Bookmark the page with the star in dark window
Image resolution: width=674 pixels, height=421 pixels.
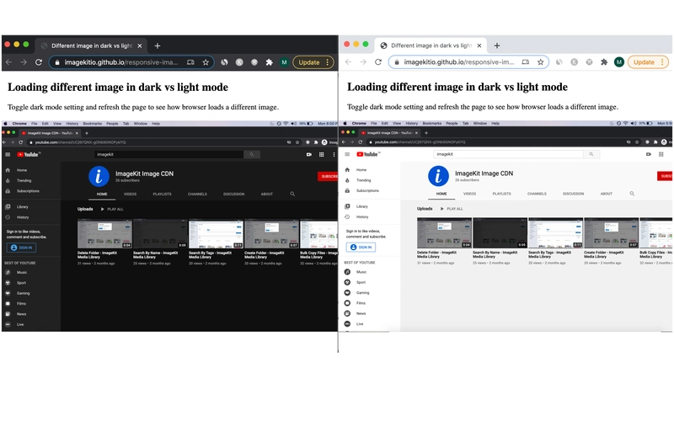pos(206,62)
